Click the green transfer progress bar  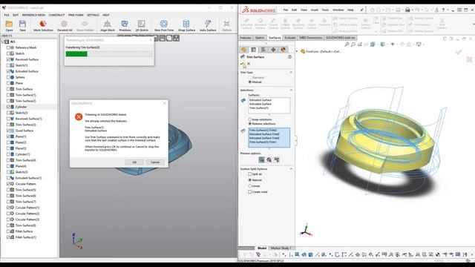point(76,54)
